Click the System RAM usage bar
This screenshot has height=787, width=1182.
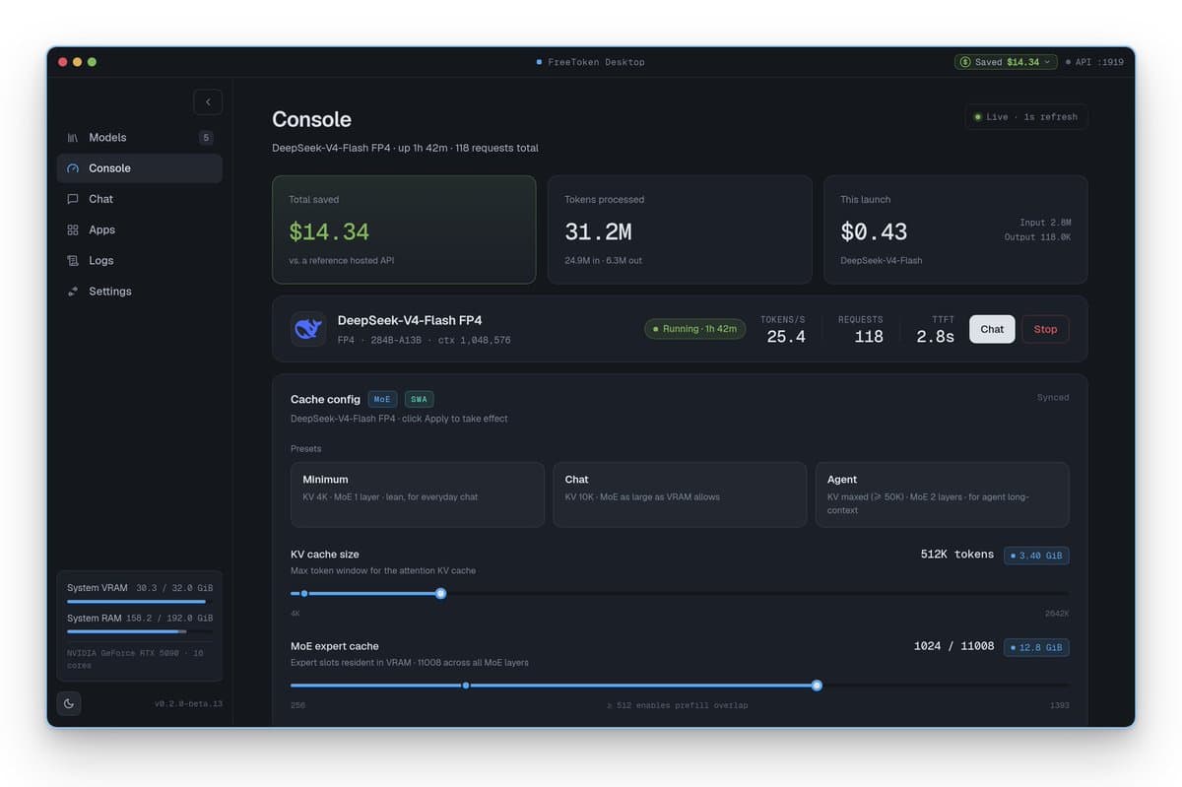[x=139, y=631]
